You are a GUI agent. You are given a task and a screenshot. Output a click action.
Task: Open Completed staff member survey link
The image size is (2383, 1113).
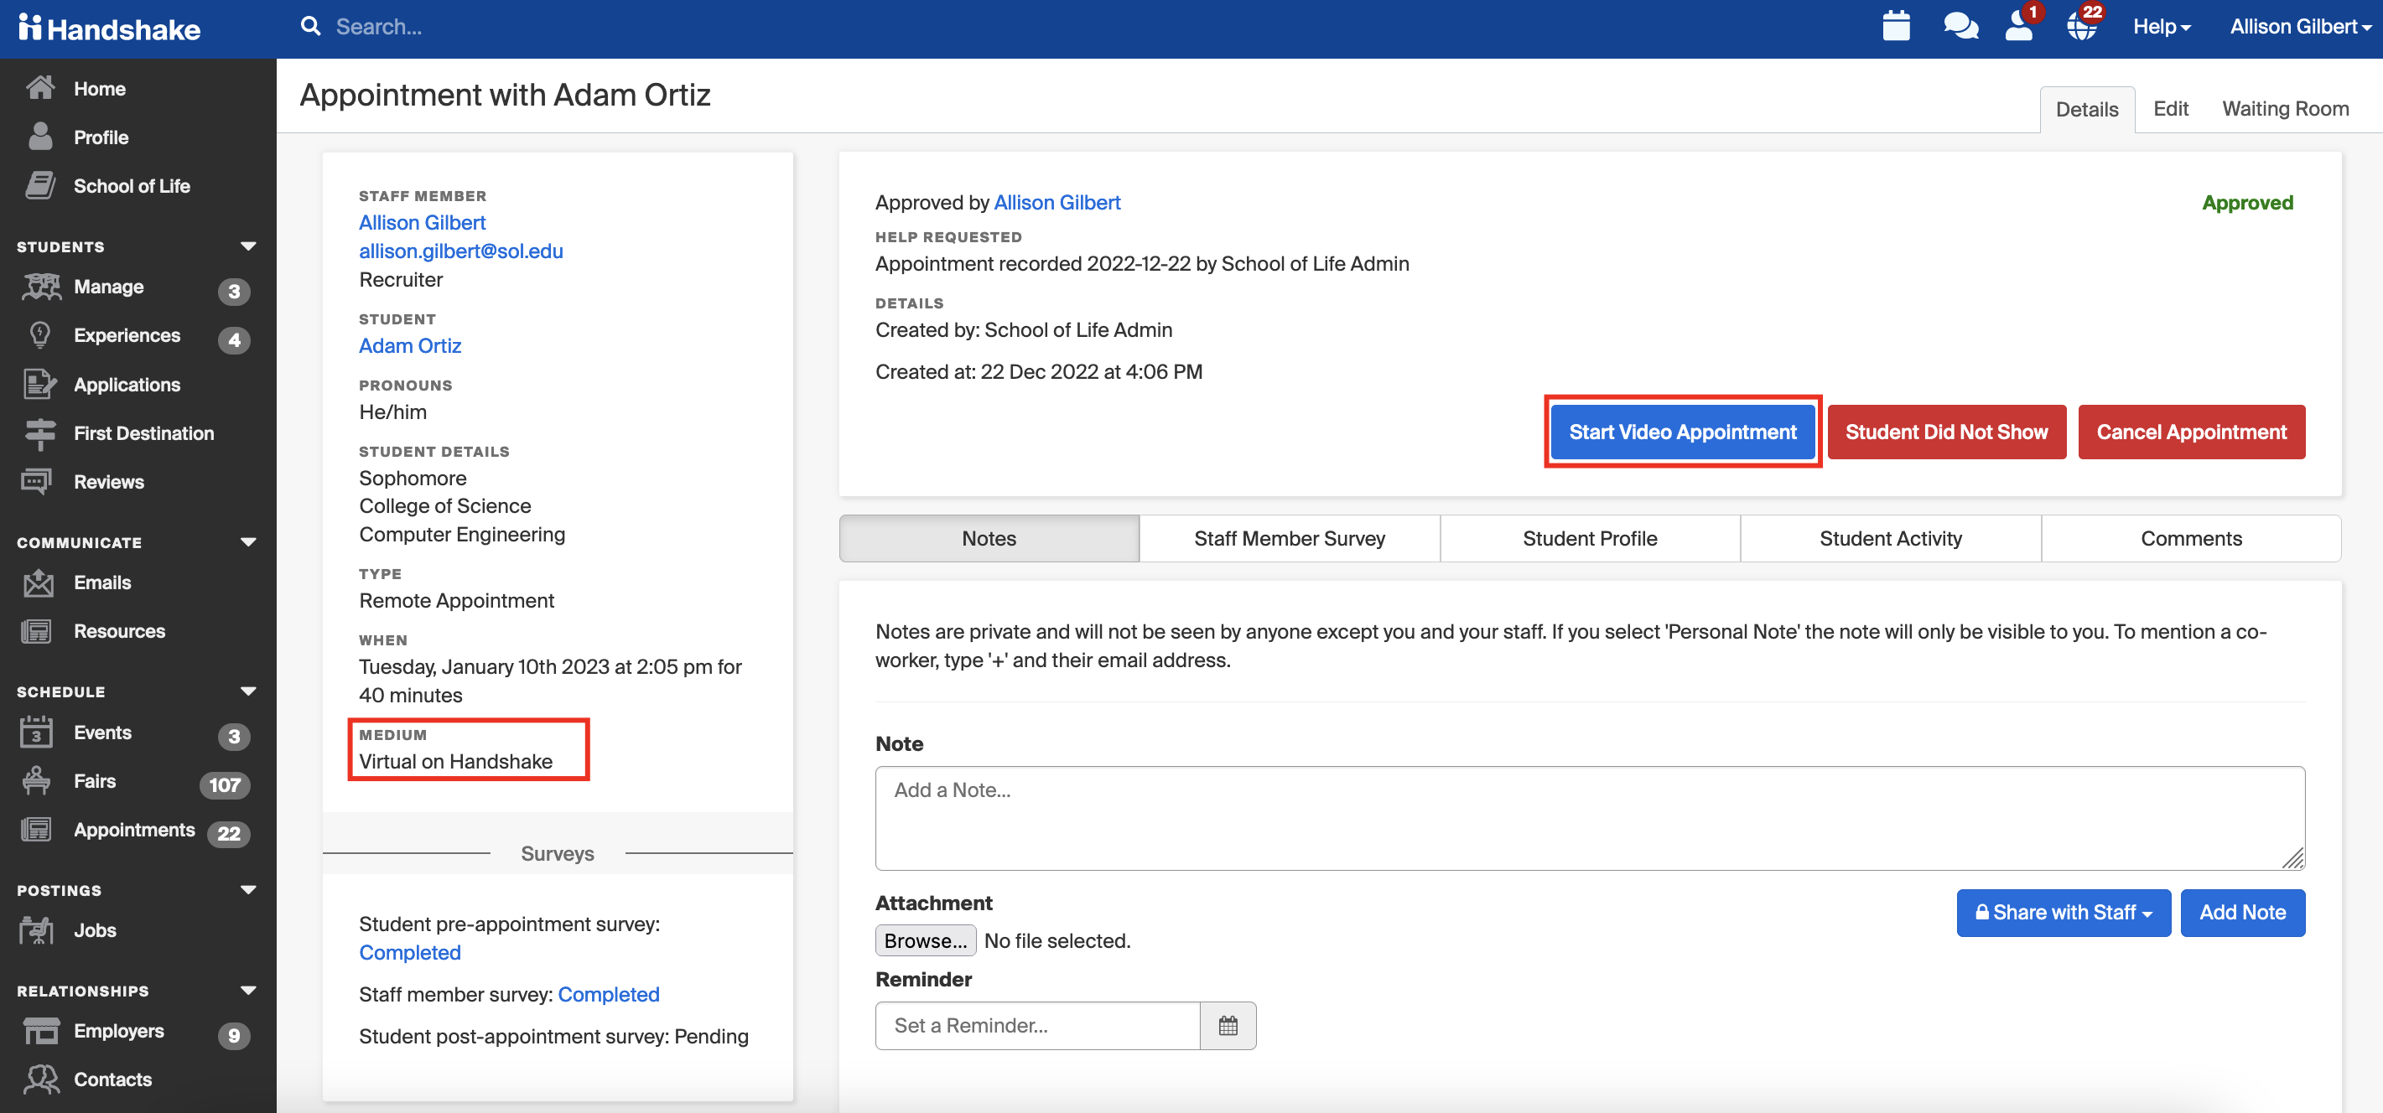pyautogui.click(x=609, y=994)
